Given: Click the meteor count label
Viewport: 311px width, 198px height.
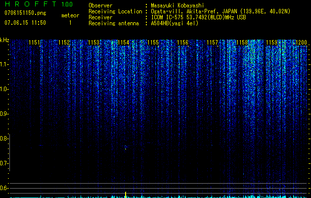Looking at the screenshot, I should click(x=70, y=15).
